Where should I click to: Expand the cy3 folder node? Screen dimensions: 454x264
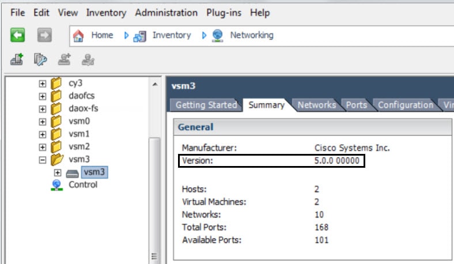[43, 84]
